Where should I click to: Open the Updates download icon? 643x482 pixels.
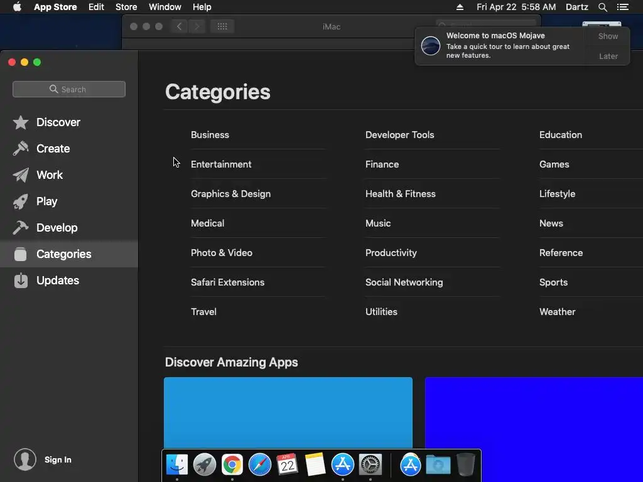point(21,281)
